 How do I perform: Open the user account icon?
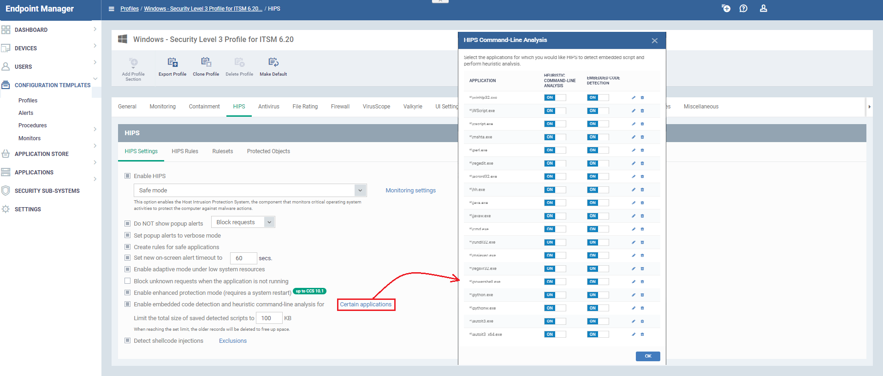(764, 8)
